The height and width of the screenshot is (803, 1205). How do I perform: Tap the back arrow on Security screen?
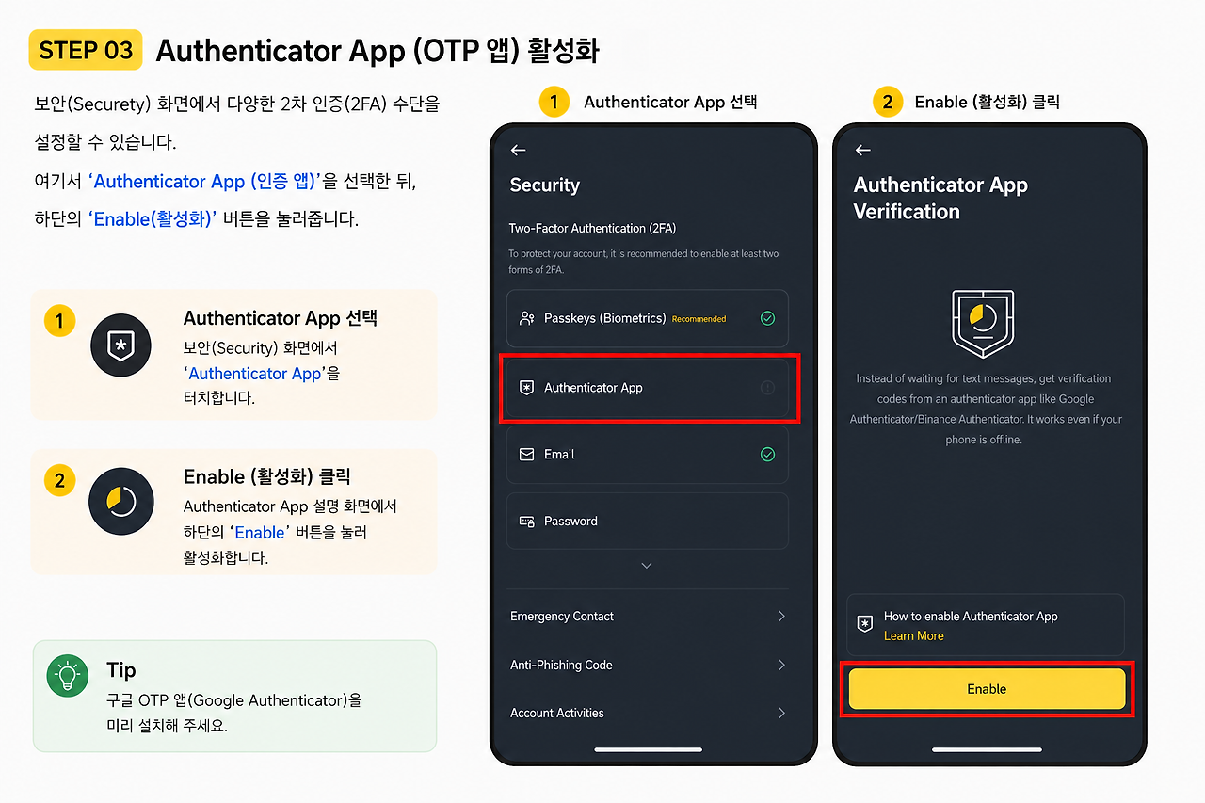pyautogui.click(x=518, y=150)
